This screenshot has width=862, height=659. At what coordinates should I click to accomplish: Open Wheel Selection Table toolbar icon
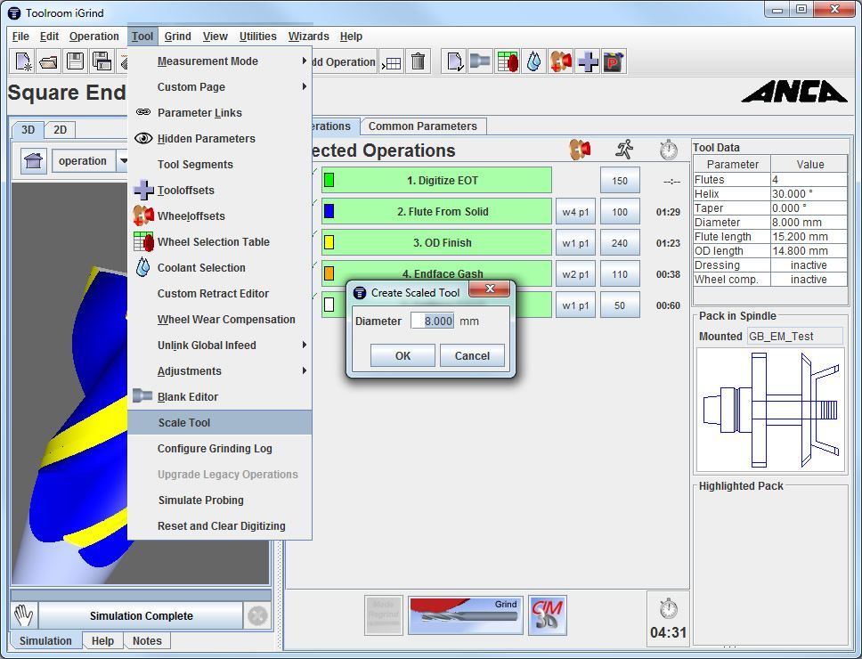click(x=507, y=61)
